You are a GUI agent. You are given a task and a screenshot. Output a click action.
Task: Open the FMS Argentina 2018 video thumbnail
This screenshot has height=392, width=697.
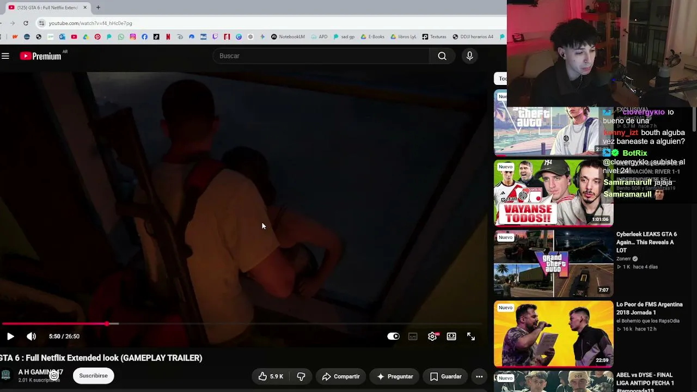pyautogui.click(x=553, y=334)
